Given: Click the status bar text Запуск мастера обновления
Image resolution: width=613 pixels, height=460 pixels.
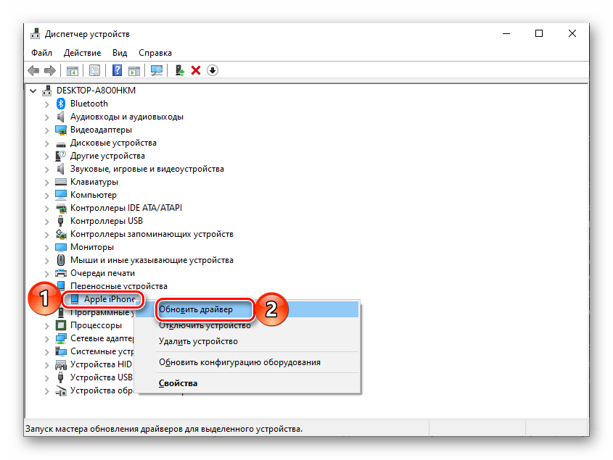Looking at the screenshot, I should pos(164,429).
